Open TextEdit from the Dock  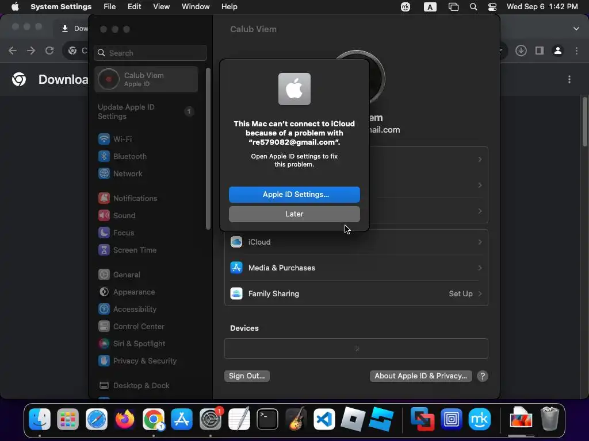[239, 419]
